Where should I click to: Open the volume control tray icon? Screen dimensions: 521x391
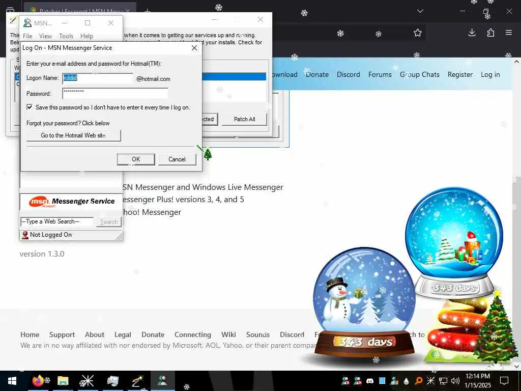point(455,381)
